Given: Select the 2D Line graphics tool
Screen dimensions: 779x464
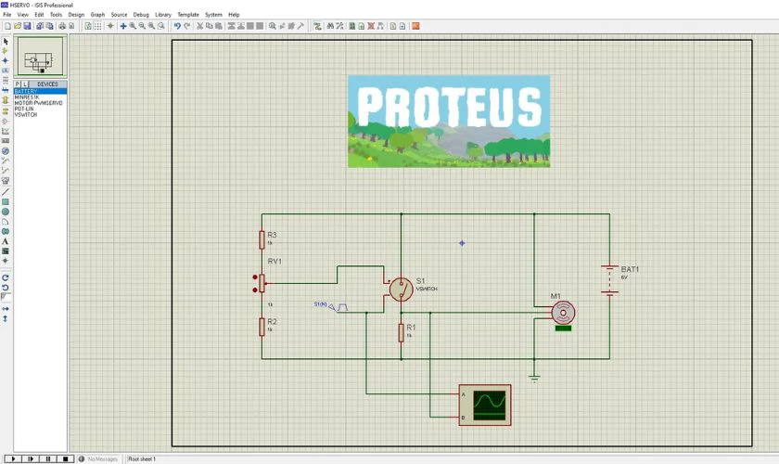Looking at the screenshot, I should point(6,192).
